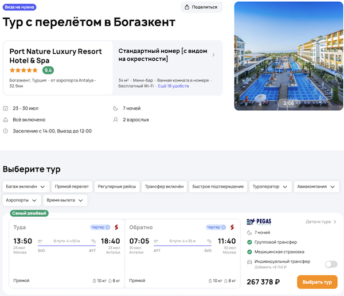Expand the Время вылета dropdown
The height and width of the screenshot is (296, 344).
(66, 200)
